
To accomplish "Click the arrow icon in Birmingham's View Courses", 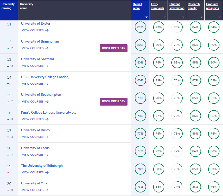I will [x=47, y=48].
